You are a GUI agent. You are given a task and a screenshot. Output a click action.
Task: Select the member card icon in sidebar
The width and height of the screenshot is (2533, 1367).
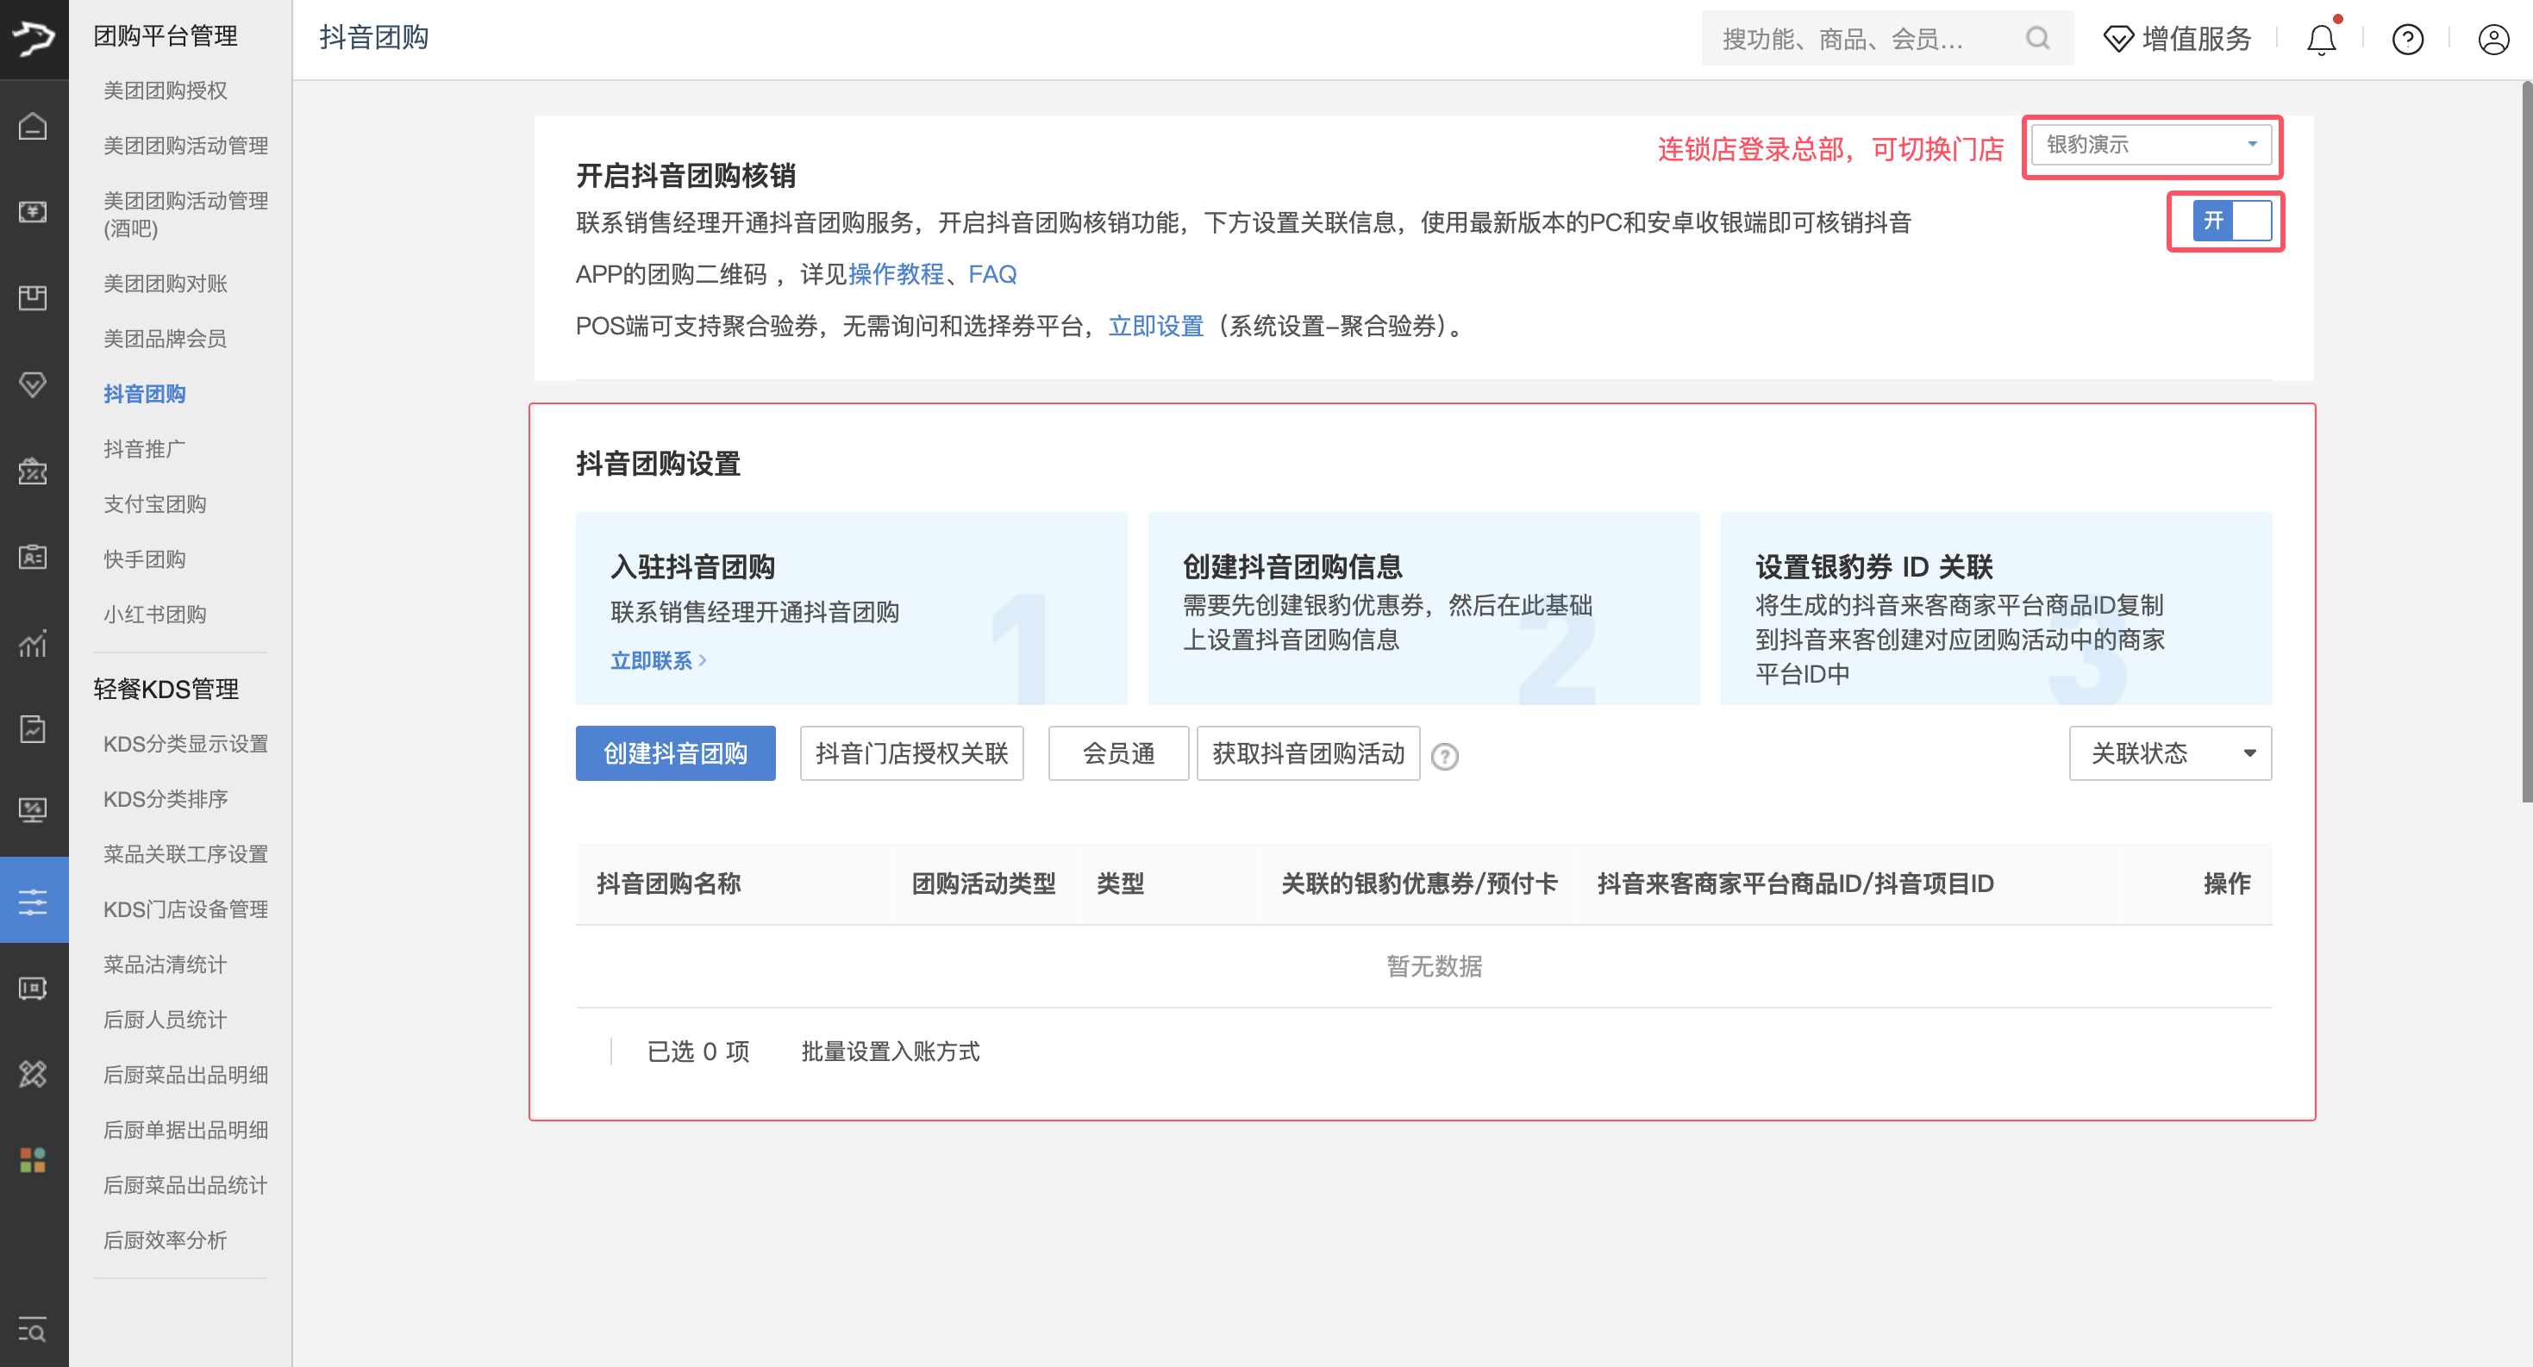coord(34,557)
